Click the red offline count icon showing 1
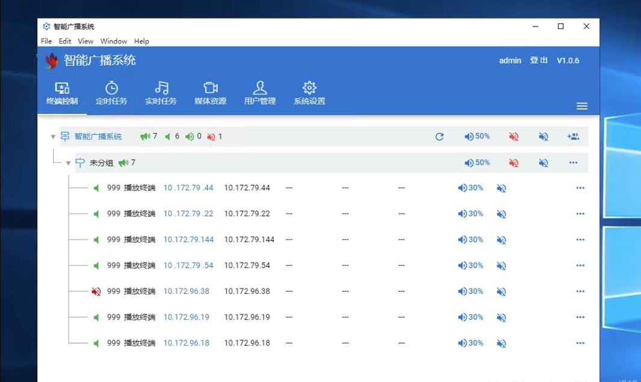The width and height of the screenshot is (641, 382). pyautogui.click(x=211, y=137)
